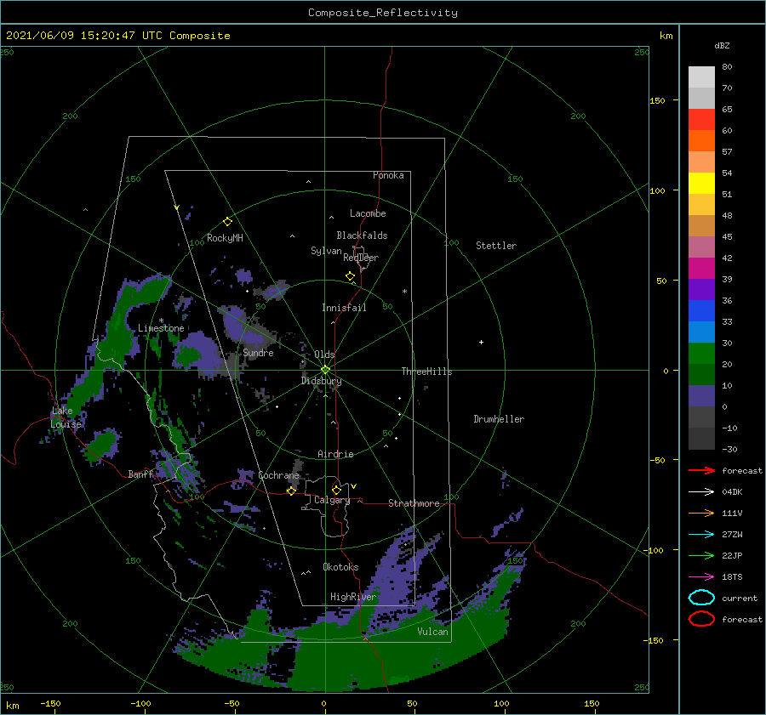
Task: Click the yellow diamond marker at radar center
Action: pos(325,370)
